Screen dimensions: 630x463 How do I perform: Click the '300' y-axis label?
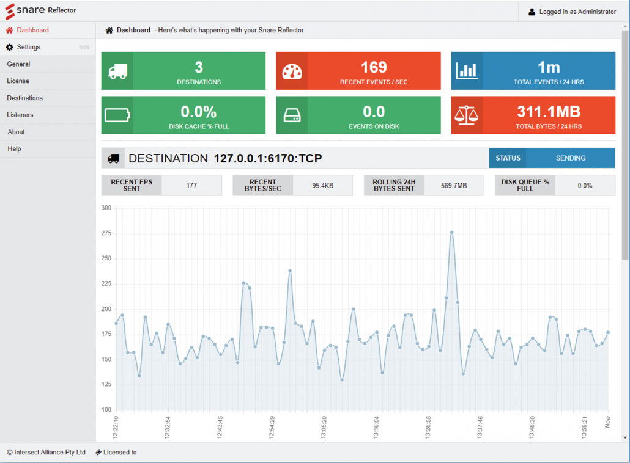click(106, 208)
